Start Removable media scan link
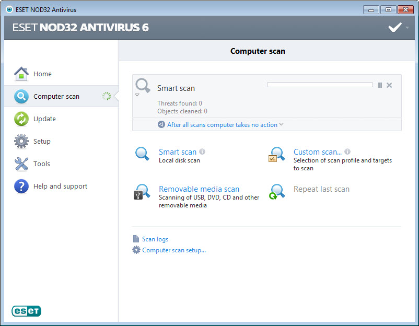This screenshot has width=419, height=326. click(x=199, y=189)
